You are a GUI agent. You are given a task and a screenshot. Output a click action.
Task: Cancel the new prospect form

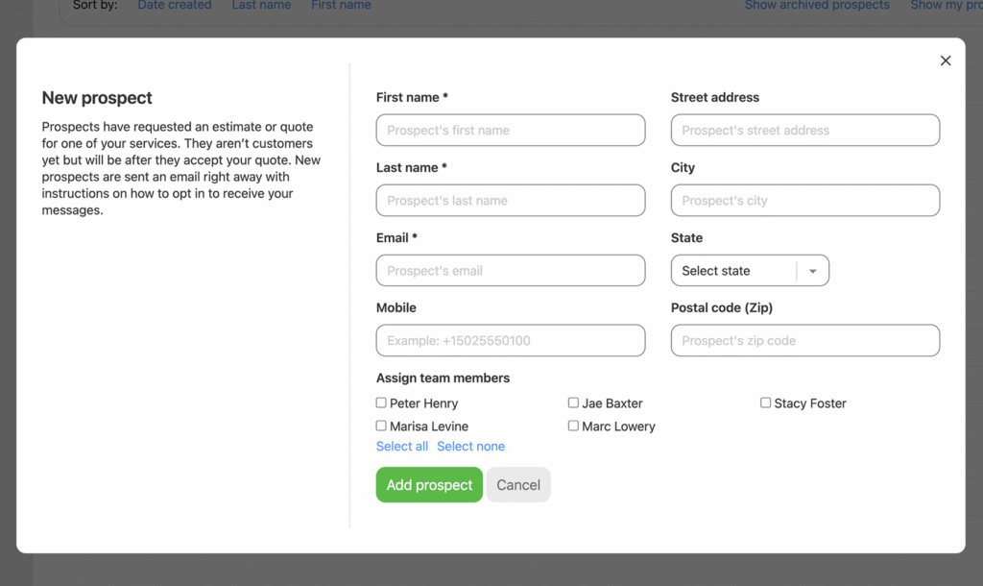(518, 485)
